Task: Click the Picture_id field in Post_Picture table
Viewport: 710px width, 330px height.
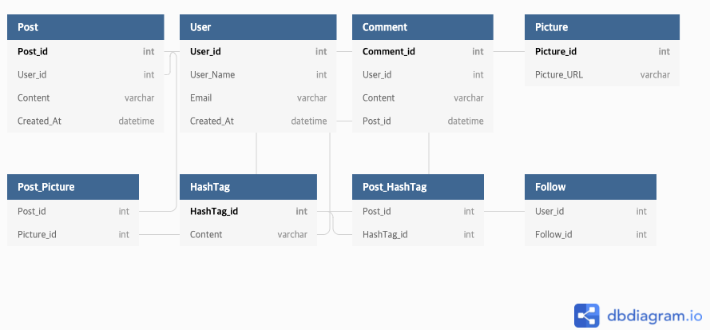Action: pyautogui.click(x=73, y=234)
